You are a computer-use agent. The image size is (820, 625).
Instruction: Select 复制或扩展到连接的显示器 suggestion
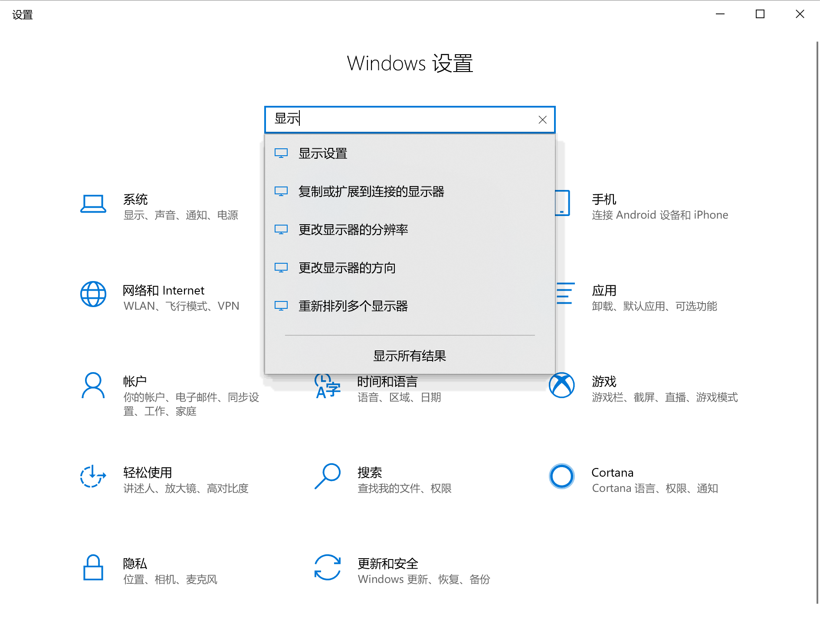410,192
